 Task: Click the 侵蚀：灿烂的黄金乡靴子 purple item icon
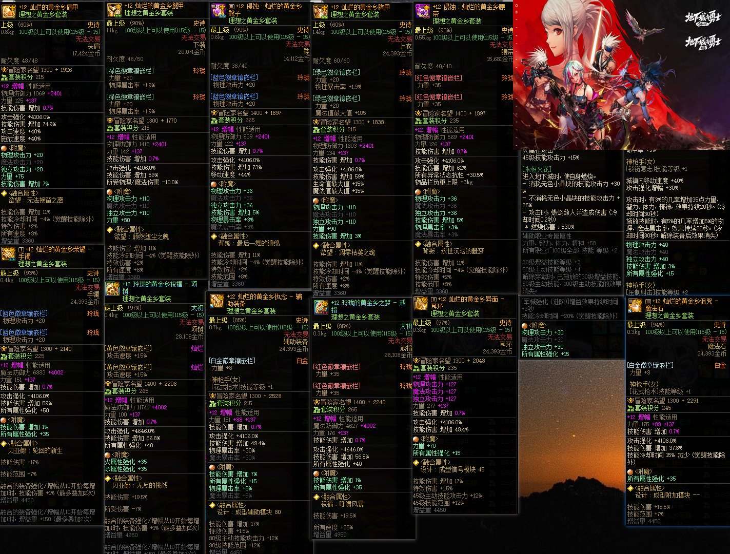click(x=219, y=10)
